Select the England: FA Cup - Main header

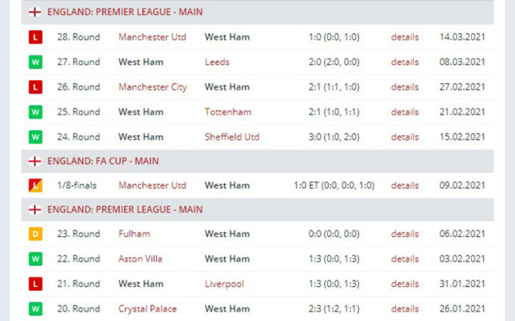[x=103, y=162]
